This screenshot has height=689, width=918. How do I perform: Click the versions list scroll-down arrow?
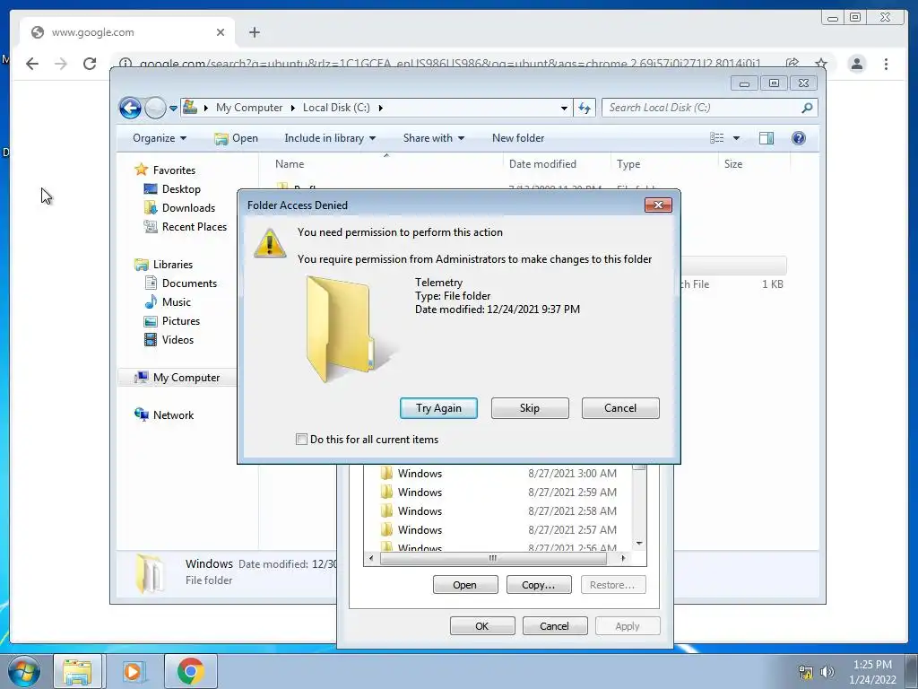pos(639,544)
